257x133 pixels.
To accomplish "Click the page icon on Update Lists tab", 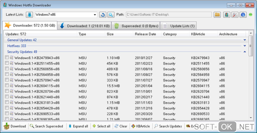I will click(x=165, y=26).
